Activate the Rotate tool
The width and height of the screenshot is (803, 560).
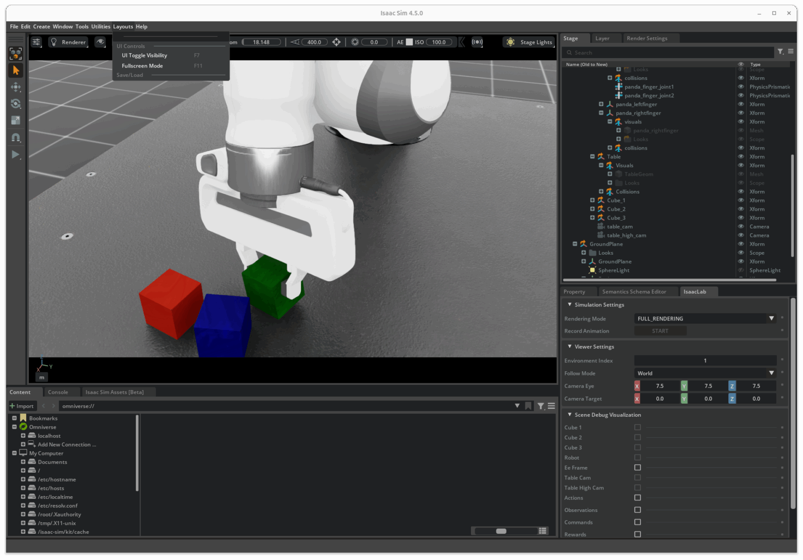(16, 104)
